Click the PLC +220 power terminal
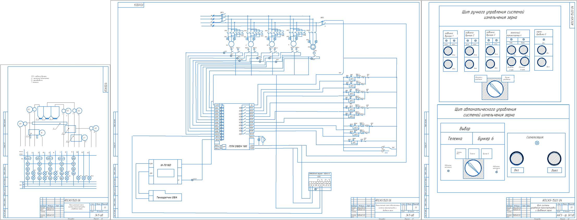 click(x=252, y=148)
